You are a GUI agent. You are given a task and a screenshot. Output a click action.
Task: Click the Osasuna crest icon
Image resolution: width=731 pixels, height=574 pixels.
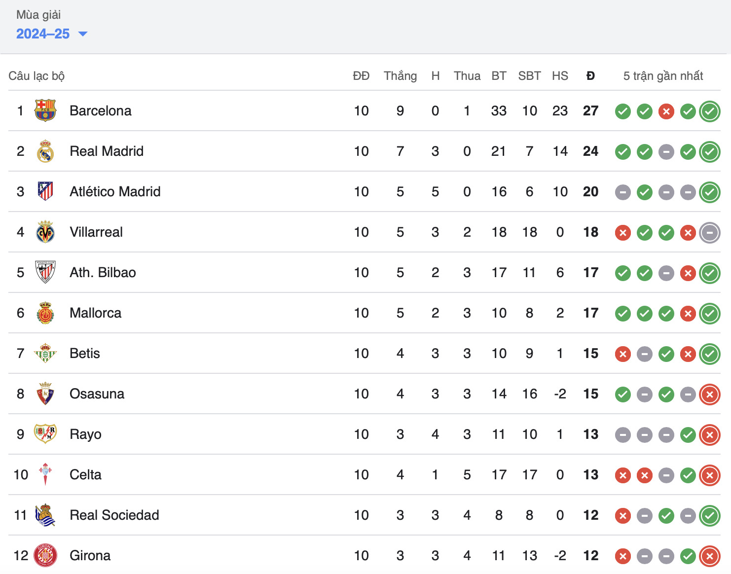(x=45, y=394)
